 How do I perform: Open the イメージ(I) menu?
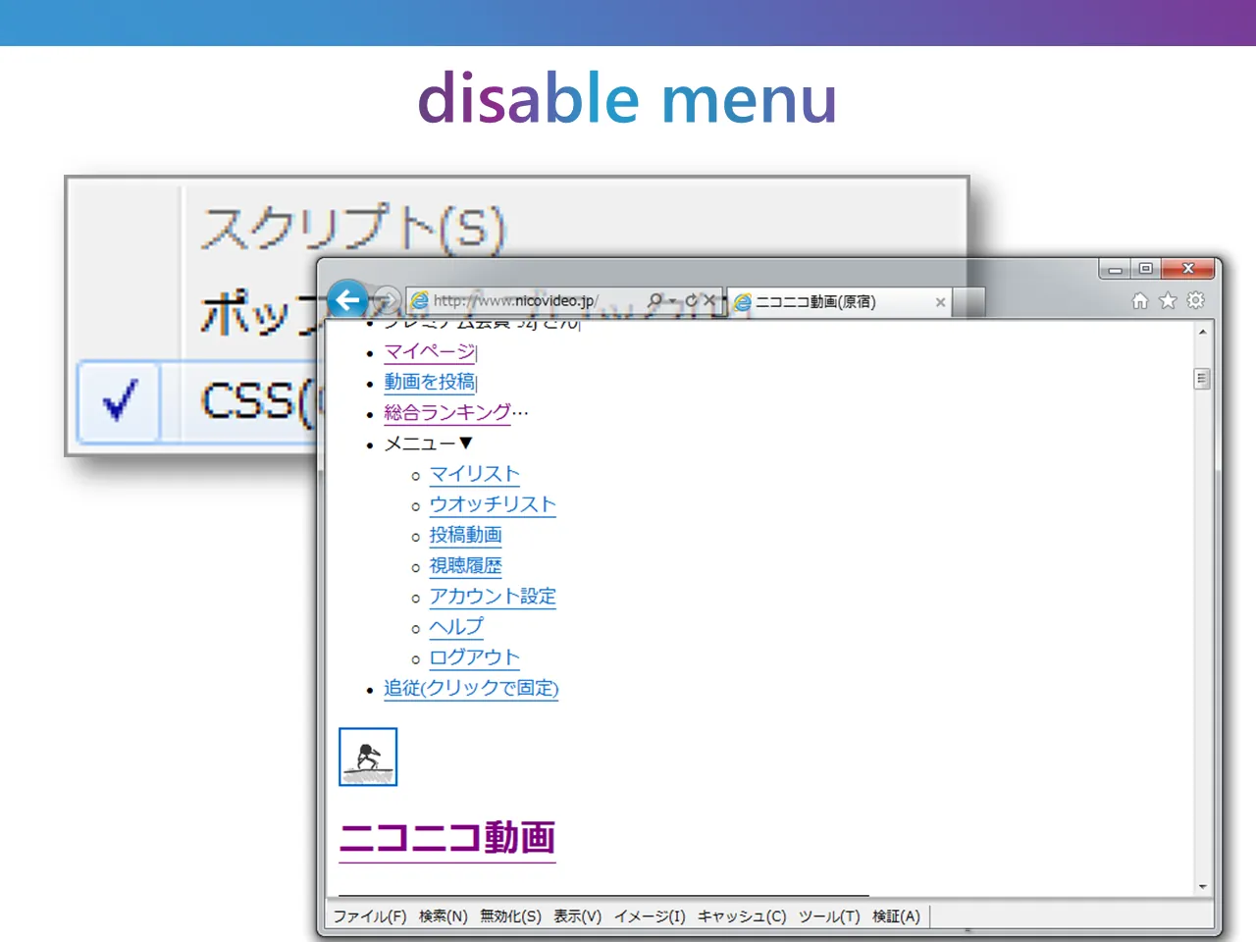tap(650, 916)
